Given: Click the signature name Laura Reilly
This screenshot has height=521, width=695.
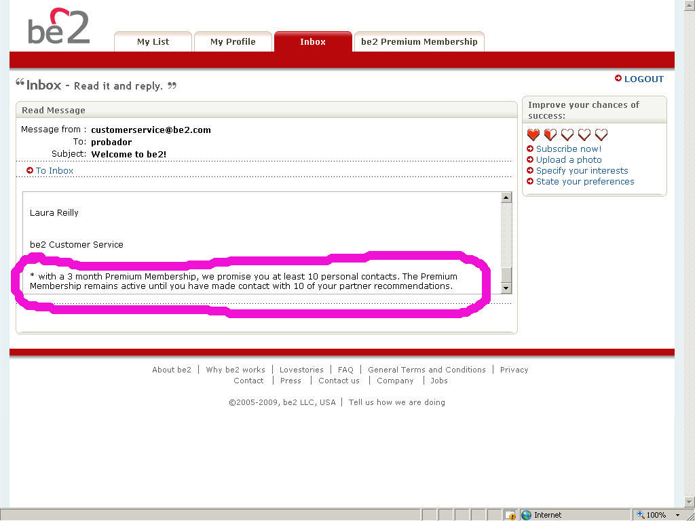Looking at the screenshot, I should pos(54,212).
